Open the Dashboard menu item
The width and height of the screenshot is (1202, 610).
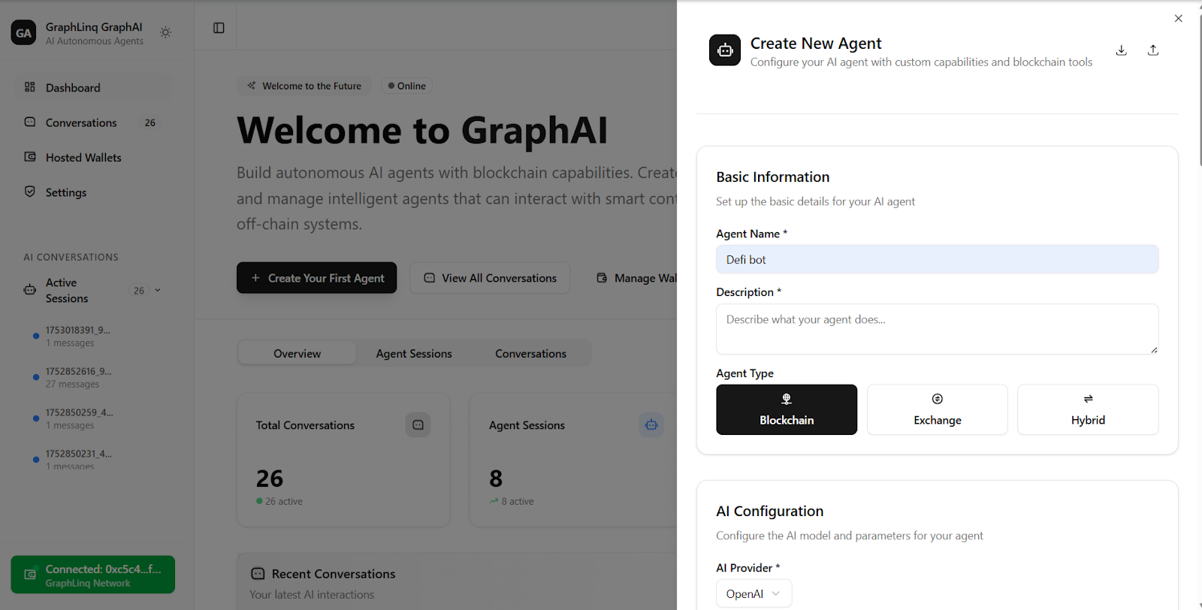(x=93, y=87)
